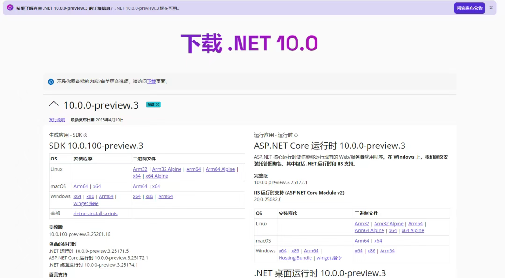Download SDK Linux Arm32 Alpine binary
The image size is (505, 278).
click(x=167, y=169)
